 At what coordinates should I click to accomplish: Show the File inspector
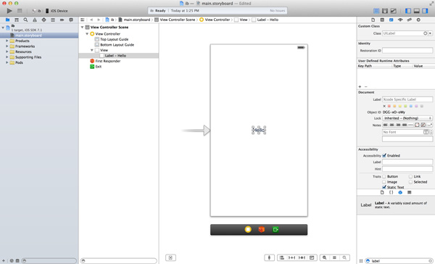[x=373, y=20]
